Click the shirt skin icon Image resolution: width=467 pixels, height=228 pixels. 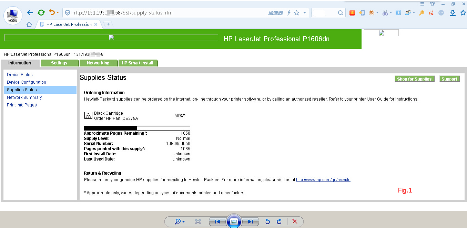[432, 4]
